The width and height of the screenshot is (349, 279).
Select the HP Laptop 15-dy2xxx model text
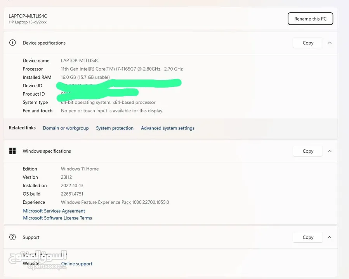(28, 22)
